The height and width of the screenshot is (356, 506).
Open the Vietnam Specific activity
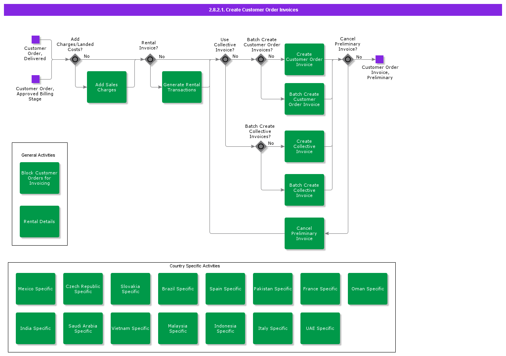pyautogui.click(x=130, y=328)
